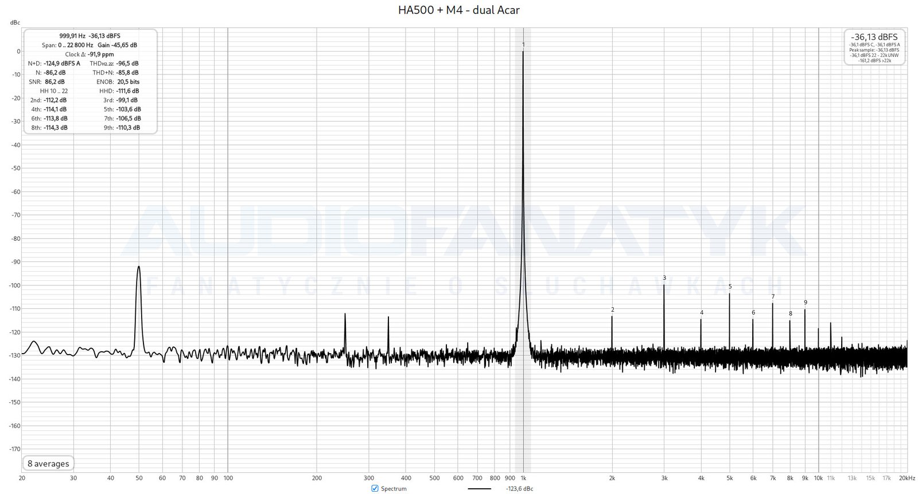Click the THD+N value in distortion panel

[x=127, y=73]
